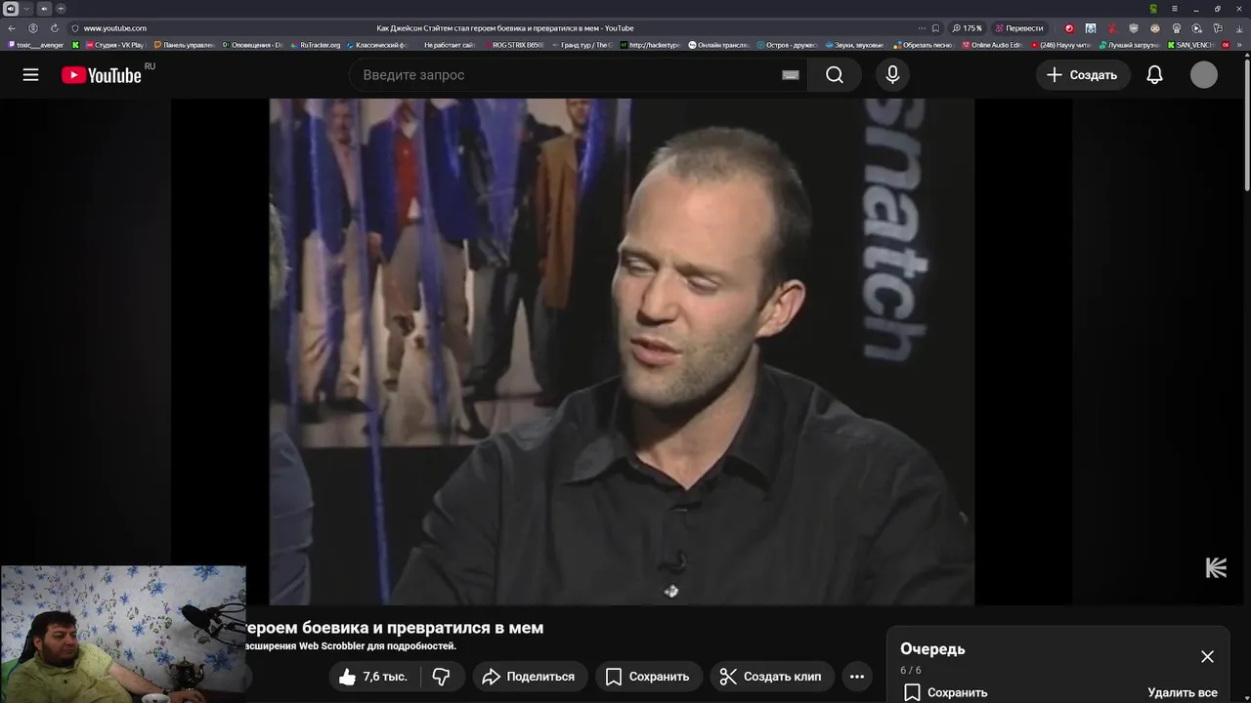Open the RuTracker.org bookmark

(315, 45)
